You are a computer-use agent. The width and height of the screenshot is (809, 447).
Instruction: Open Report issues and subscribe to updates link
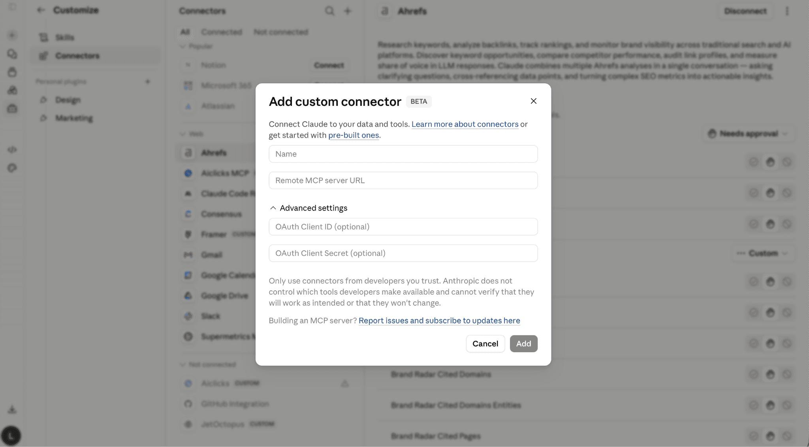pyautogui.click(x=439, y=321)
